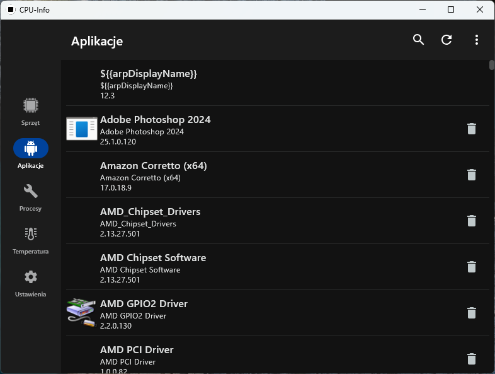The image size is (495, 374).
Task: Click version 17.0.18.9 text
Action: [116, 188]
